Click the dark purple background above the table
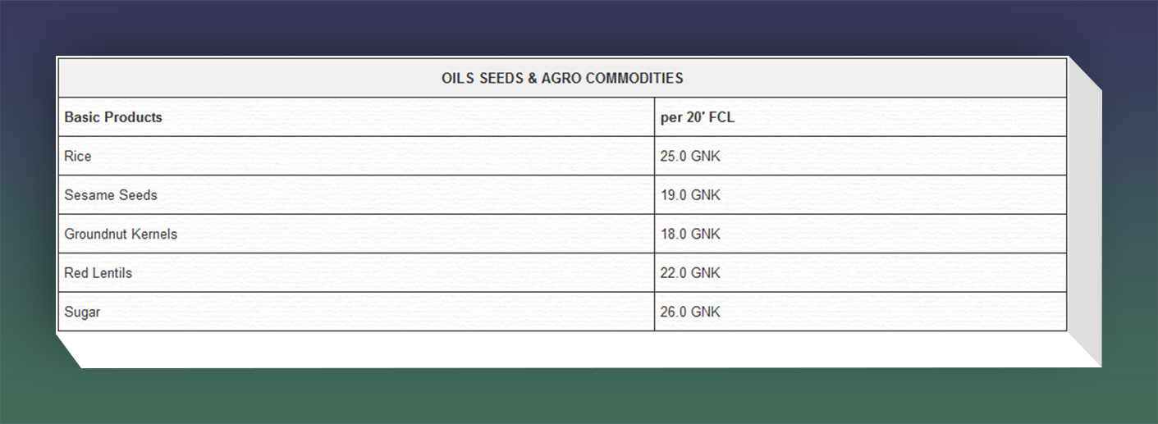This screenshot has width=1158, height=424. 574,25
